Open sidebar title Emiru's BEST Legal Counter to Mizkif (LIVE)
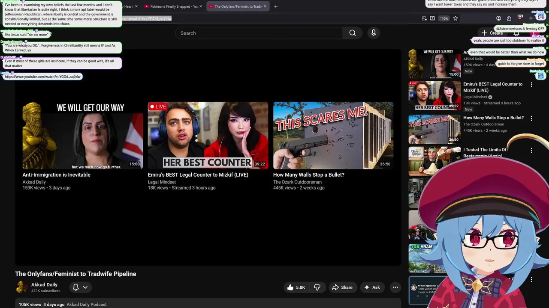549x308 pixels. coord(493,87)
